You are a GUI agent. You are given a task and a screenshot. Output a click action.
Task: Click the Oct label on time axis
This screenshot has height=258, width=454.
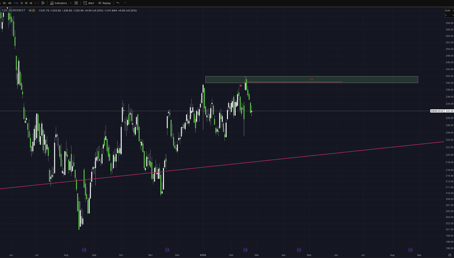tap(121, 255)
